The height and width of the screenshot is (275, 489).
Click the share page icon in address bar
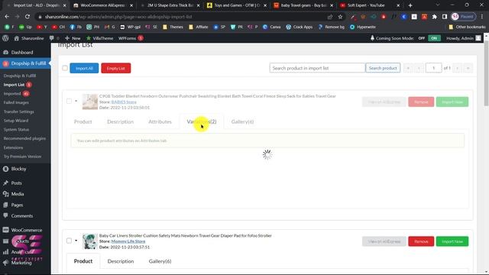tap(330, 17)
